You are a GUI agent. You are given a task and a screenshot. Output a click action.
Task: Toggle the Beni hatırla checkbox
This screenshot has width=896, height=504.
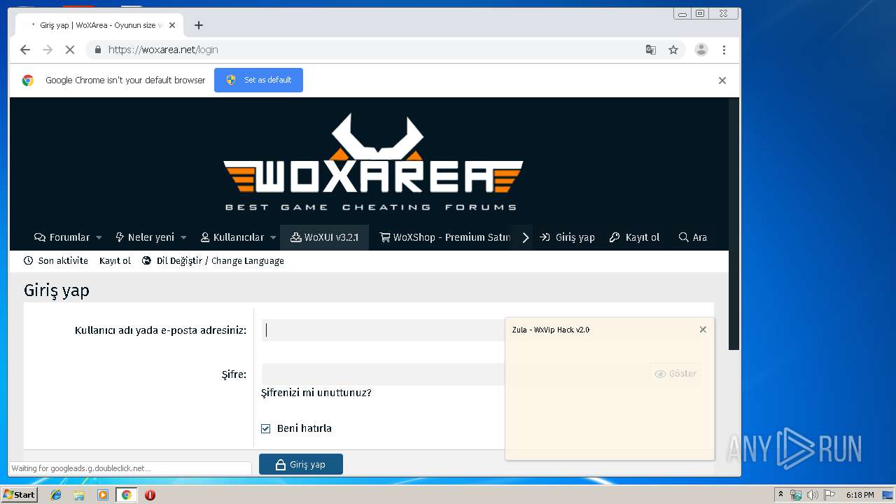tap(265, 428)
